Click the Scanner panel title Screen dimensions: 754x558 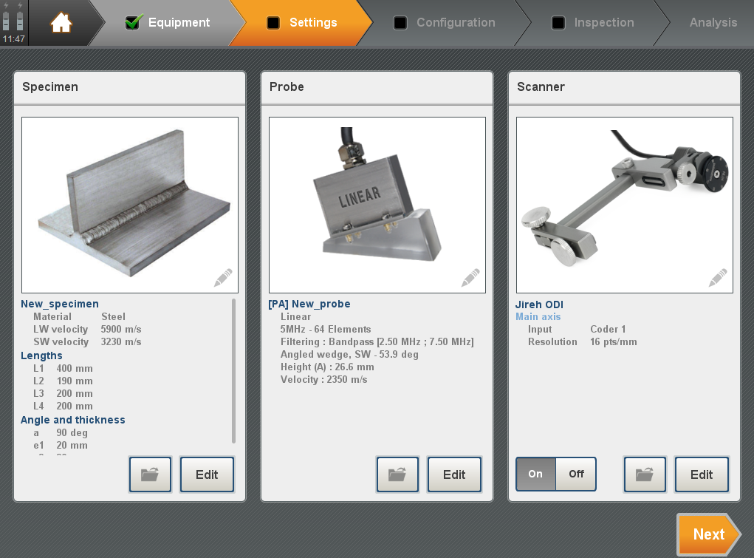pyautogui.click(x=541, y=86)
